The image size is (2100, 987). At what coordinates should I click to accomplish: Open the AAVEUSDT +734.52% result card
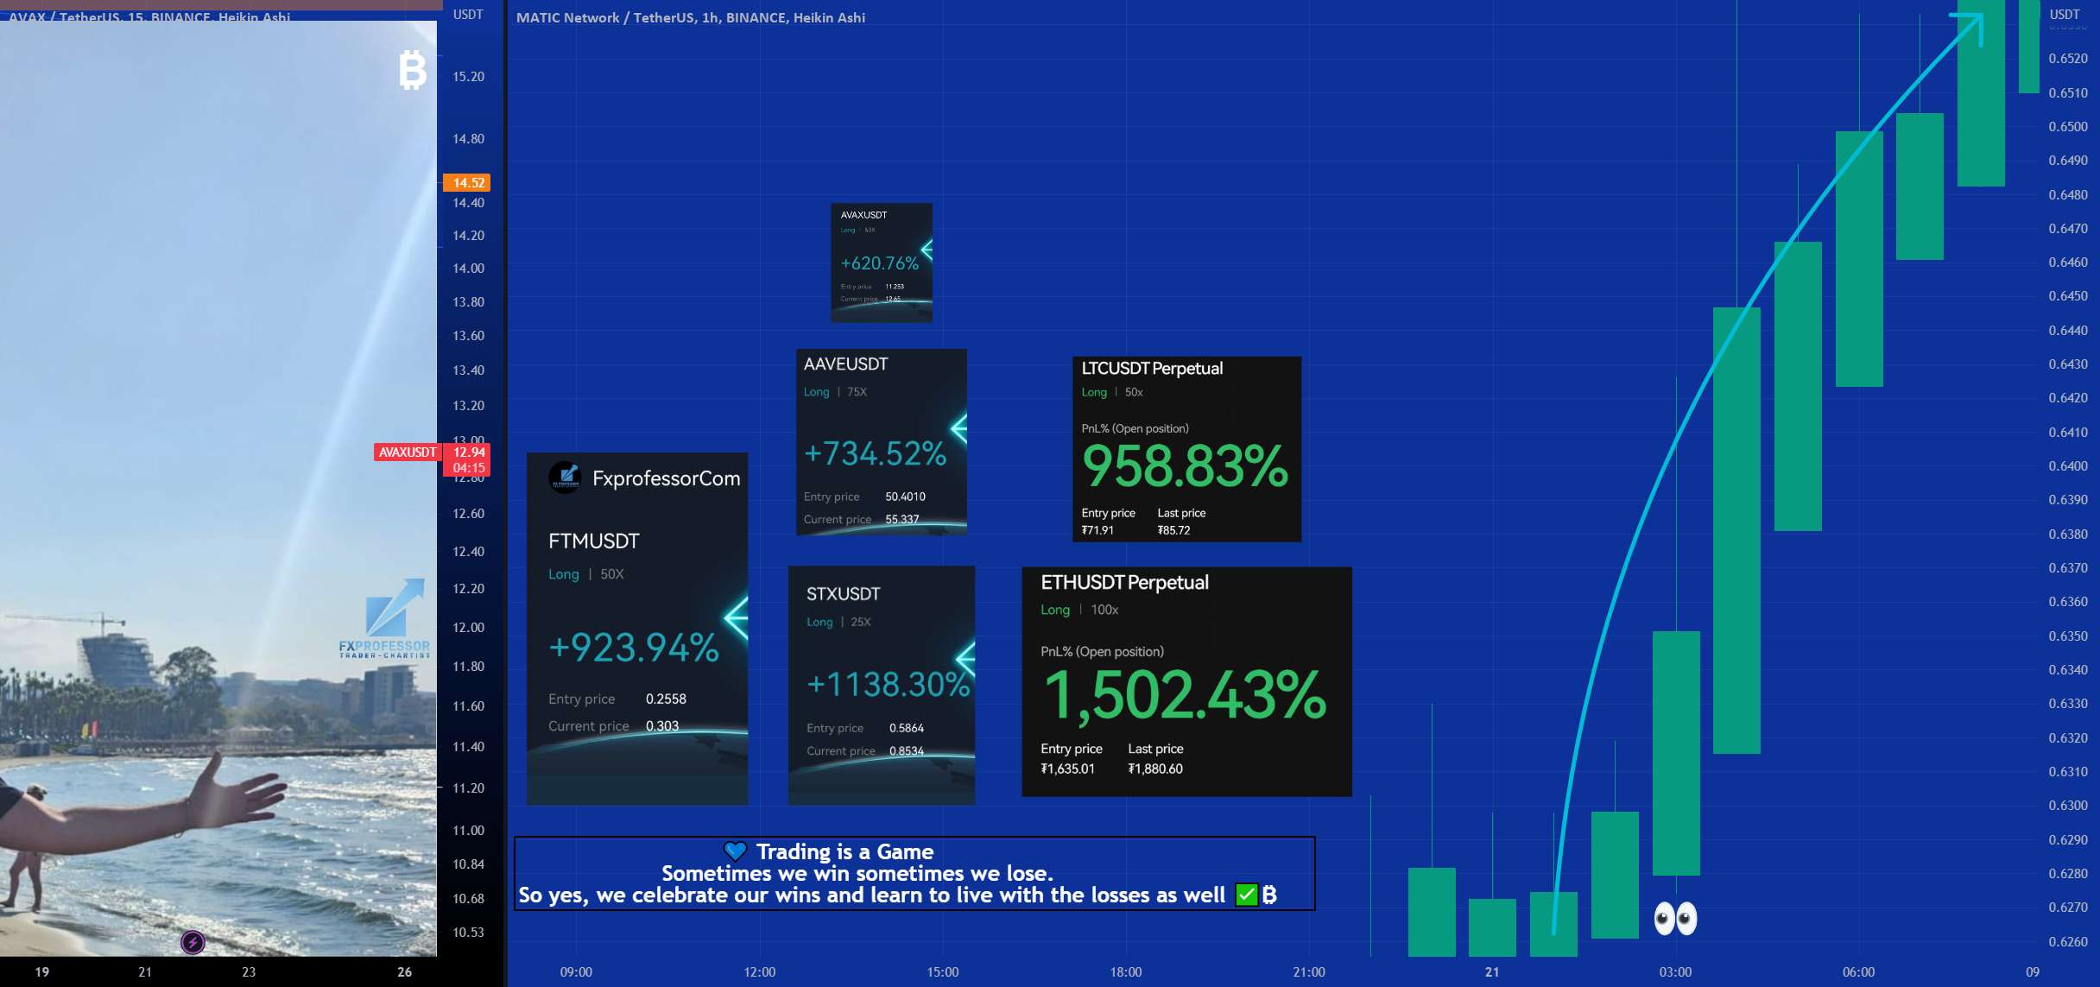click(x=882, y=441)
